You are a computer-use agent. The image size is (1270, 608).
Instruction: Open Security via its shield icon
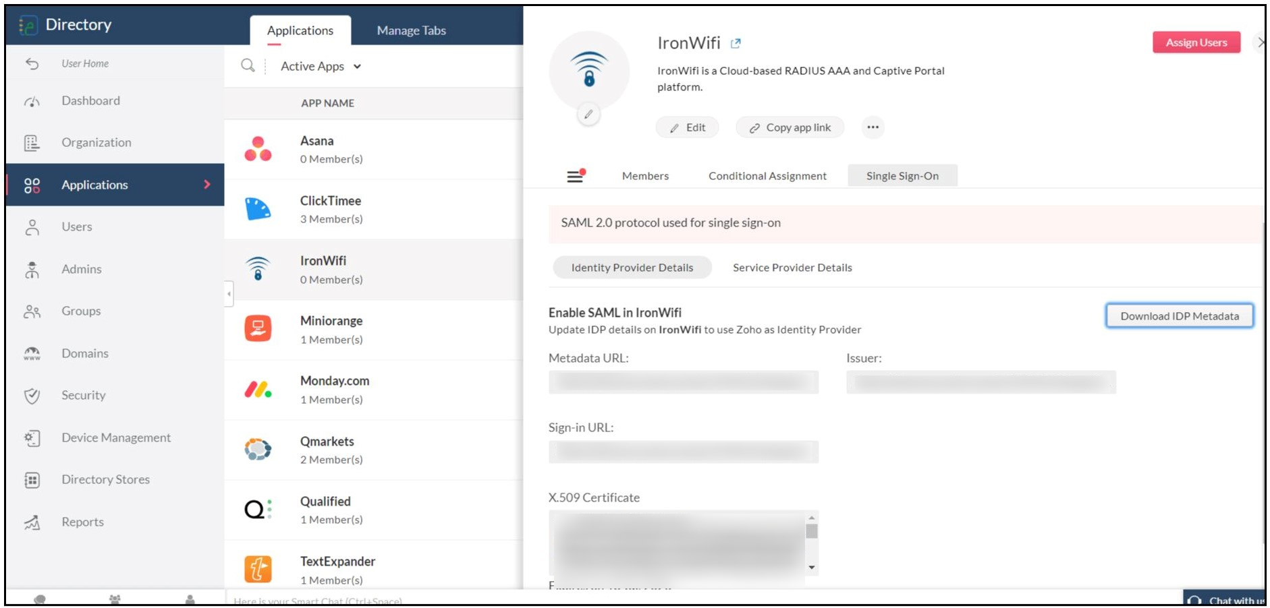[32, 396]
